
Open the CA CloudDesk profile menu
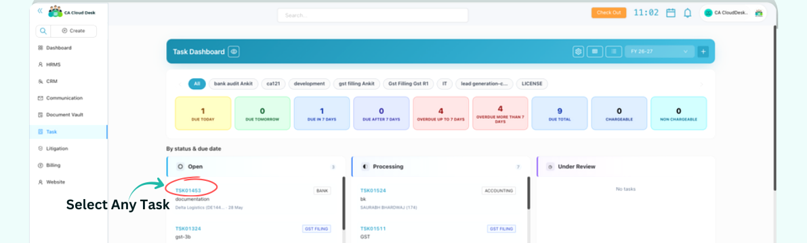[x=733, y=13]
